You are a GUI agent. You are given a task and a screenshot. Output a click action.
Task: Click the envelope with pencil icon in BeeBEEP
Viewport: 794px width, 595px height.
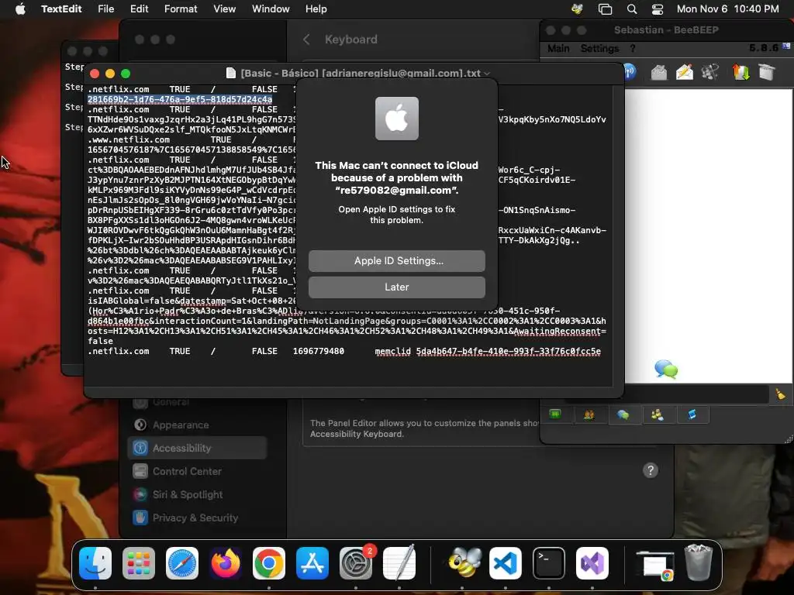click(684, 72)
